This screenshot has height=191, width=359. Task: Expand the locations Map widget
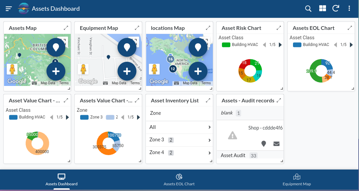tap(208, 28)
